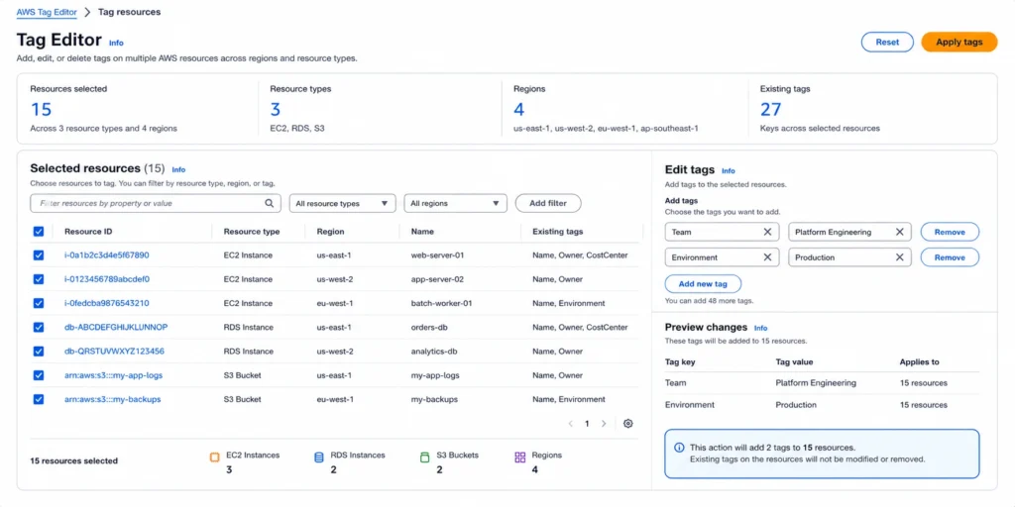Viewport: 1015px width, 507px height.
Task: Click the app-server-02 name cell
Action: (437, 279)
